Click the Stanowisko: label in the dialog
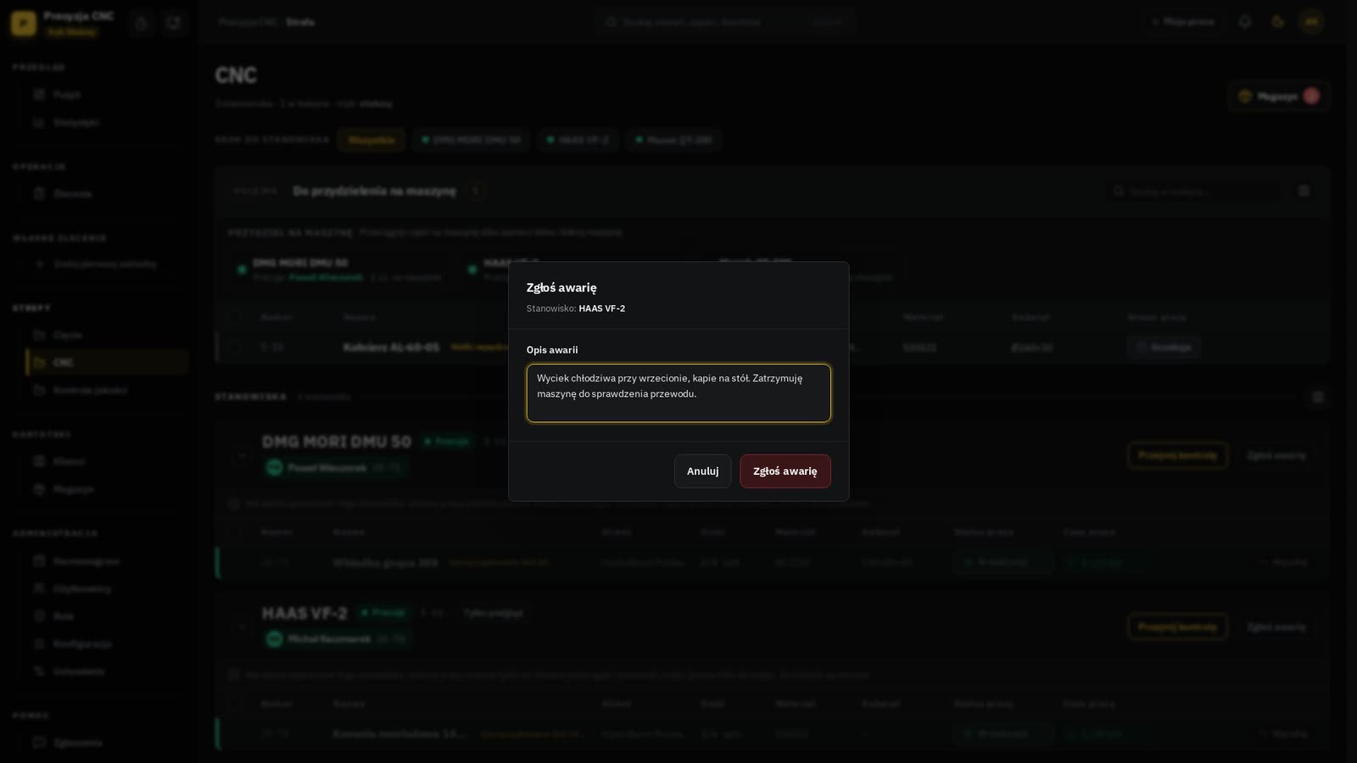The image size is (1357, 763). (551, 309)
